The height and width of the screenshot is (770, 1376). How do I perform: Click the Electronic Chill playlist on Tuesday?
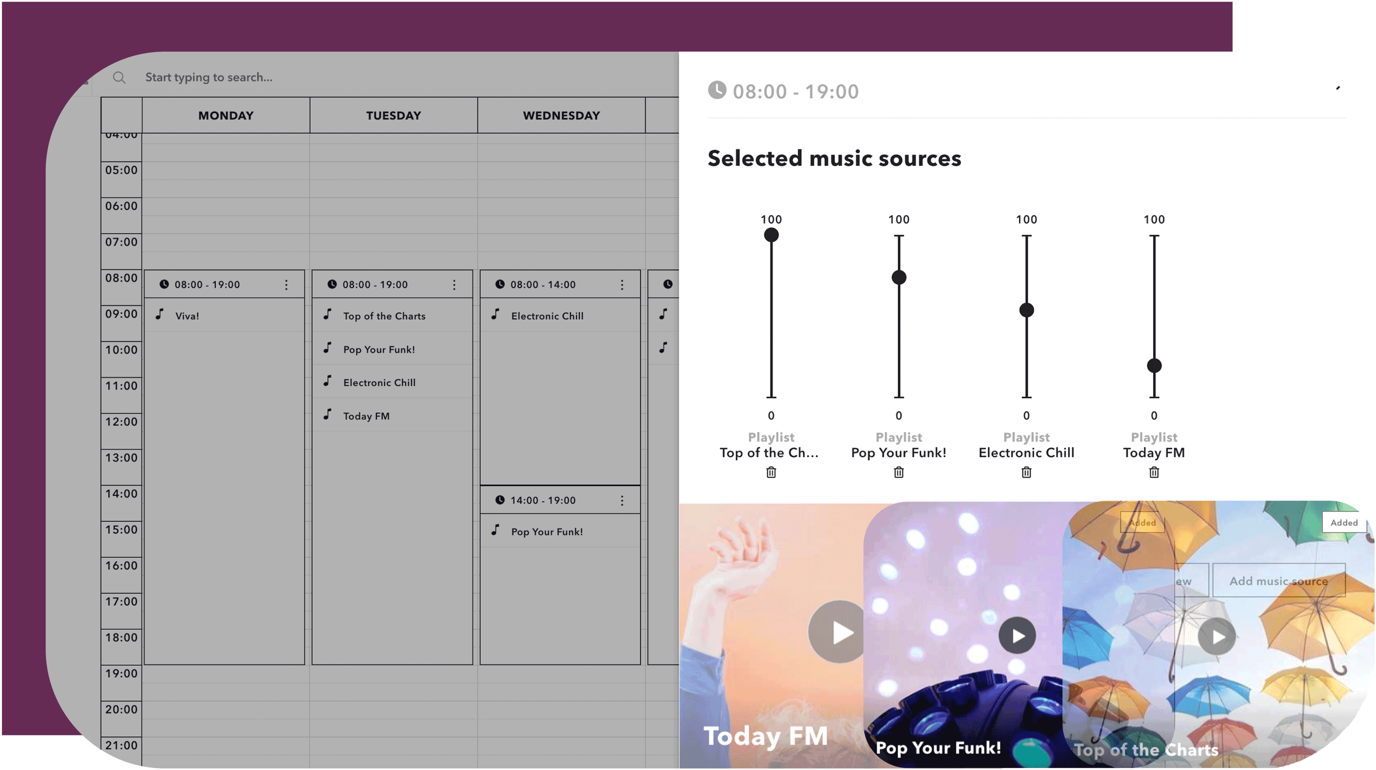pos(378,382)
